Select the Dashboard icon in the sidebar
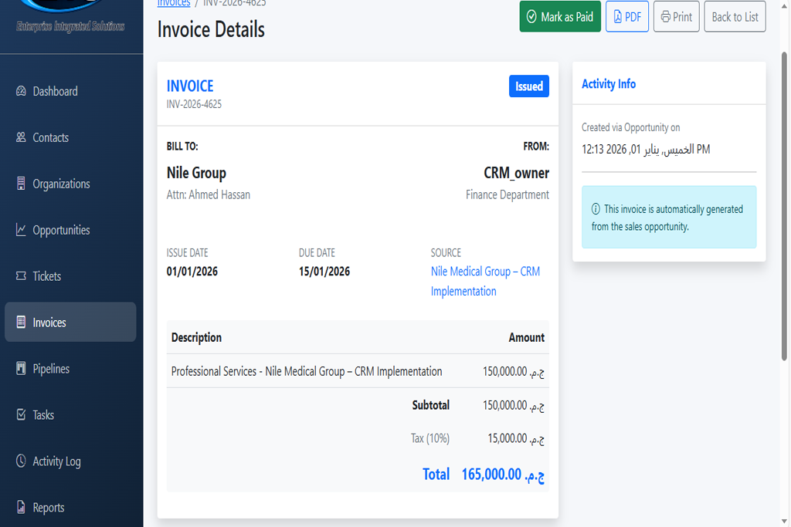 (19, 91)
